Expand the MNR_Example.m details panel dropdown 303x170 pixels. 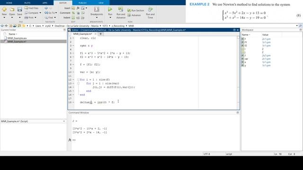coord(64,121)
